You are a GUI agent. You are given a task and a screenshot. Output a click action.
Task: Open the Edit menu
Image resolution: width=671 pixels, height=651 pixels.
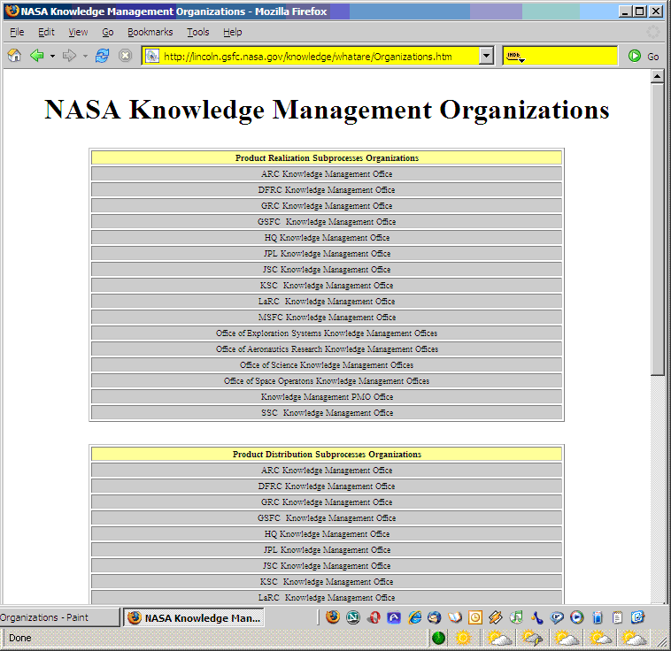(46, 32)
